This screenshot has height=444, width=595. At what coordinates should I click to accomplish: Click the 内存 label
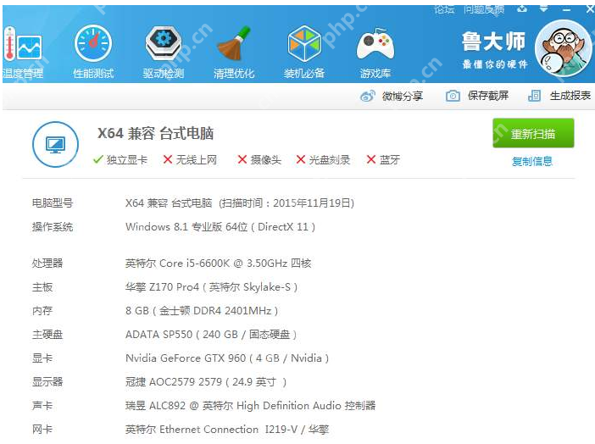42,311
